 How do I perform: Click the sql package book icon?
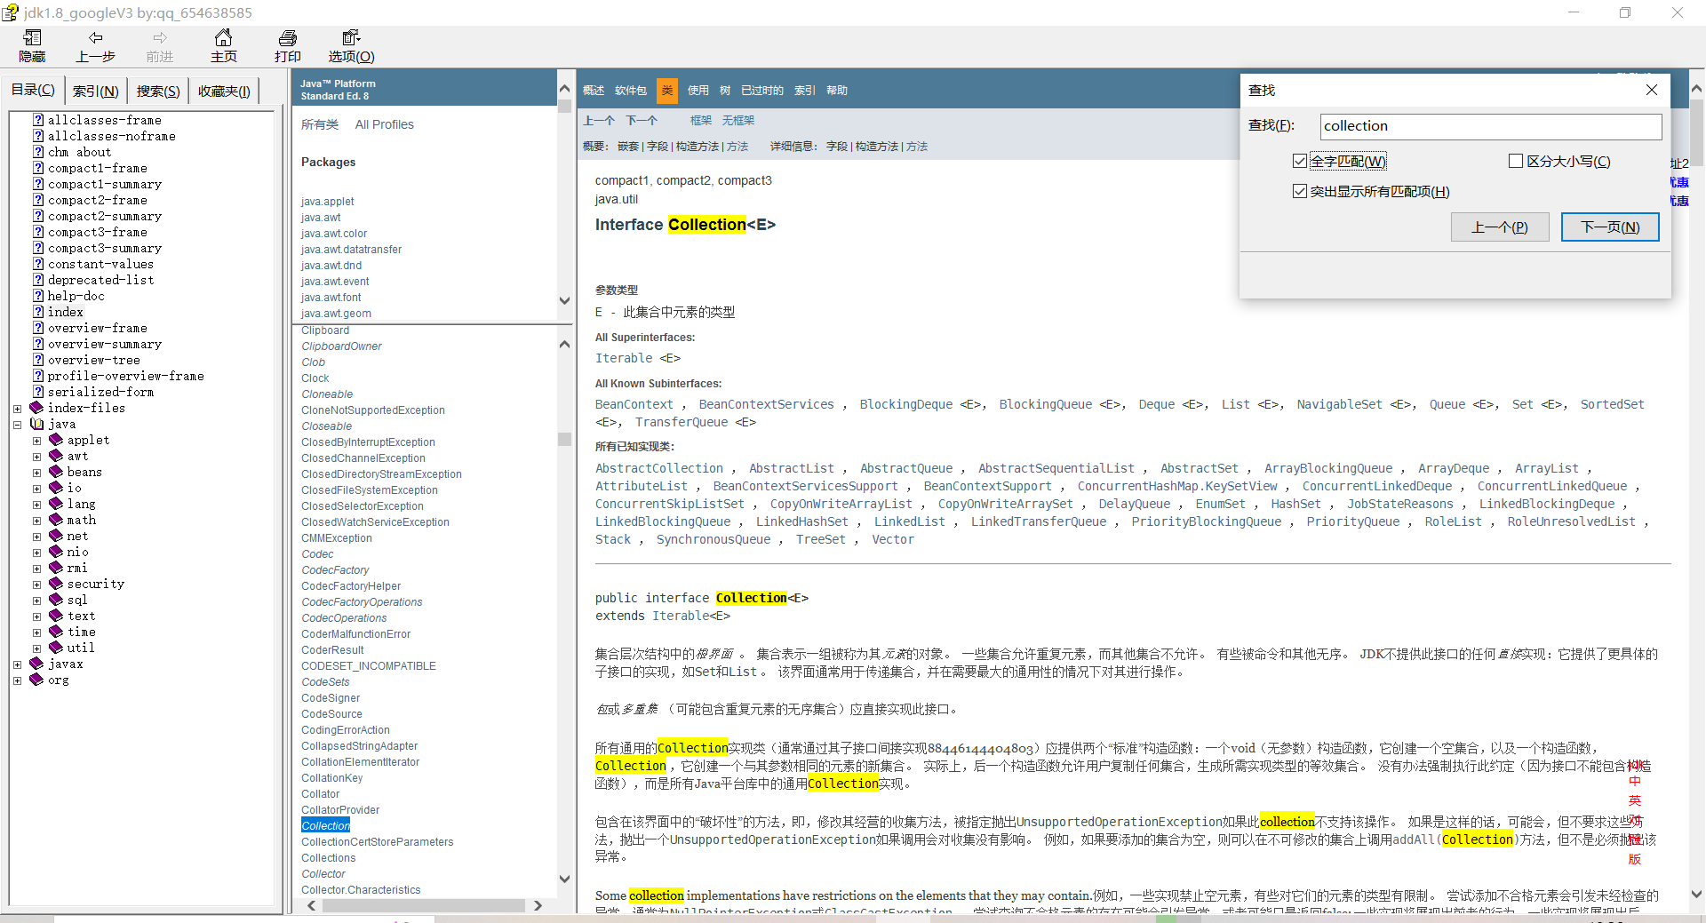pyautogui.click(x=56, y=600)
